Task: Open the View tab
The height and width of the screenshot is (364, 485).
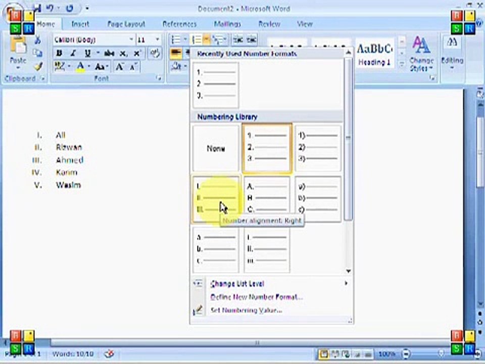Action: click(305, 24)
